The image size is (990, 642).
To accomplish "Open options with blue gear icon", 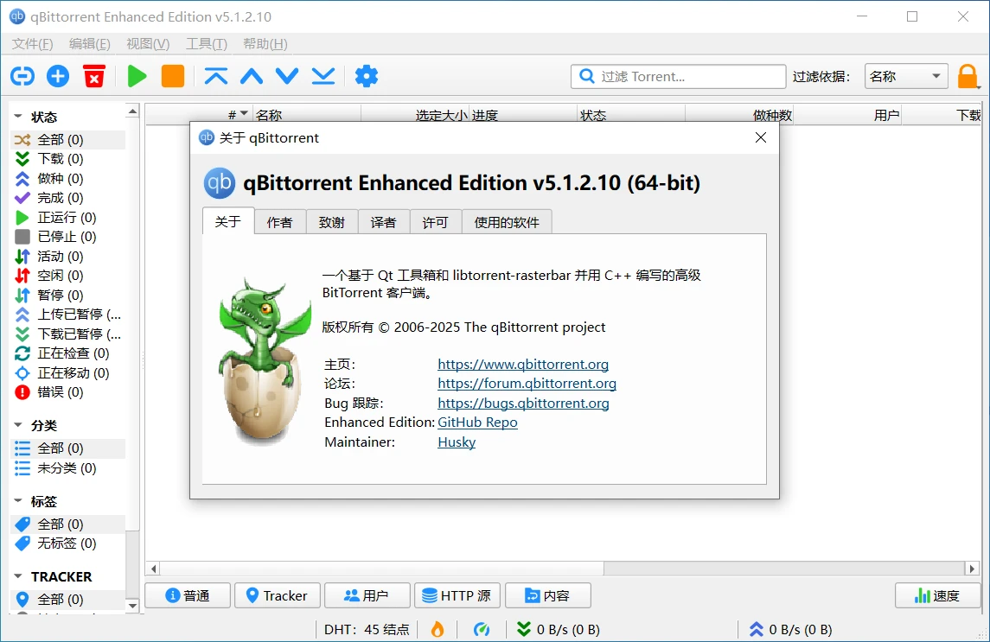I will 367,76.
